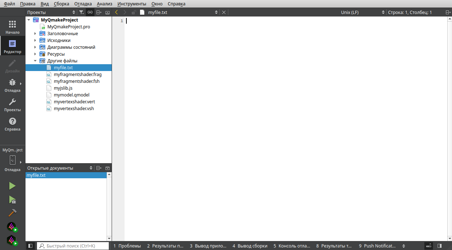Open the Unix (LF) line ending dropdown
The width and height of the screenshot is (452, 250).
click(363, 12)
